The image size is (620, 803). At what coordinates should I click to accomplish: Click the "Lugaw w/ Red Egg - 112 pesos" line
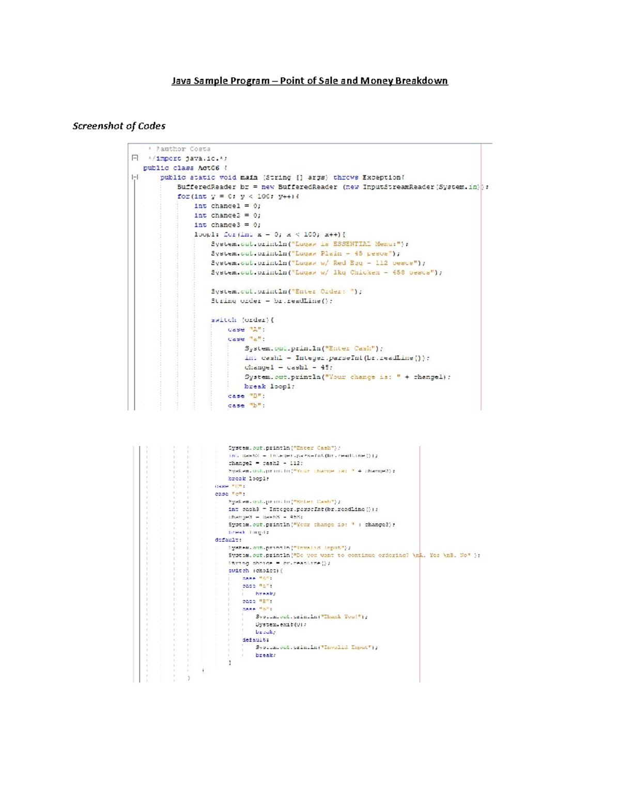pos(318,263)
